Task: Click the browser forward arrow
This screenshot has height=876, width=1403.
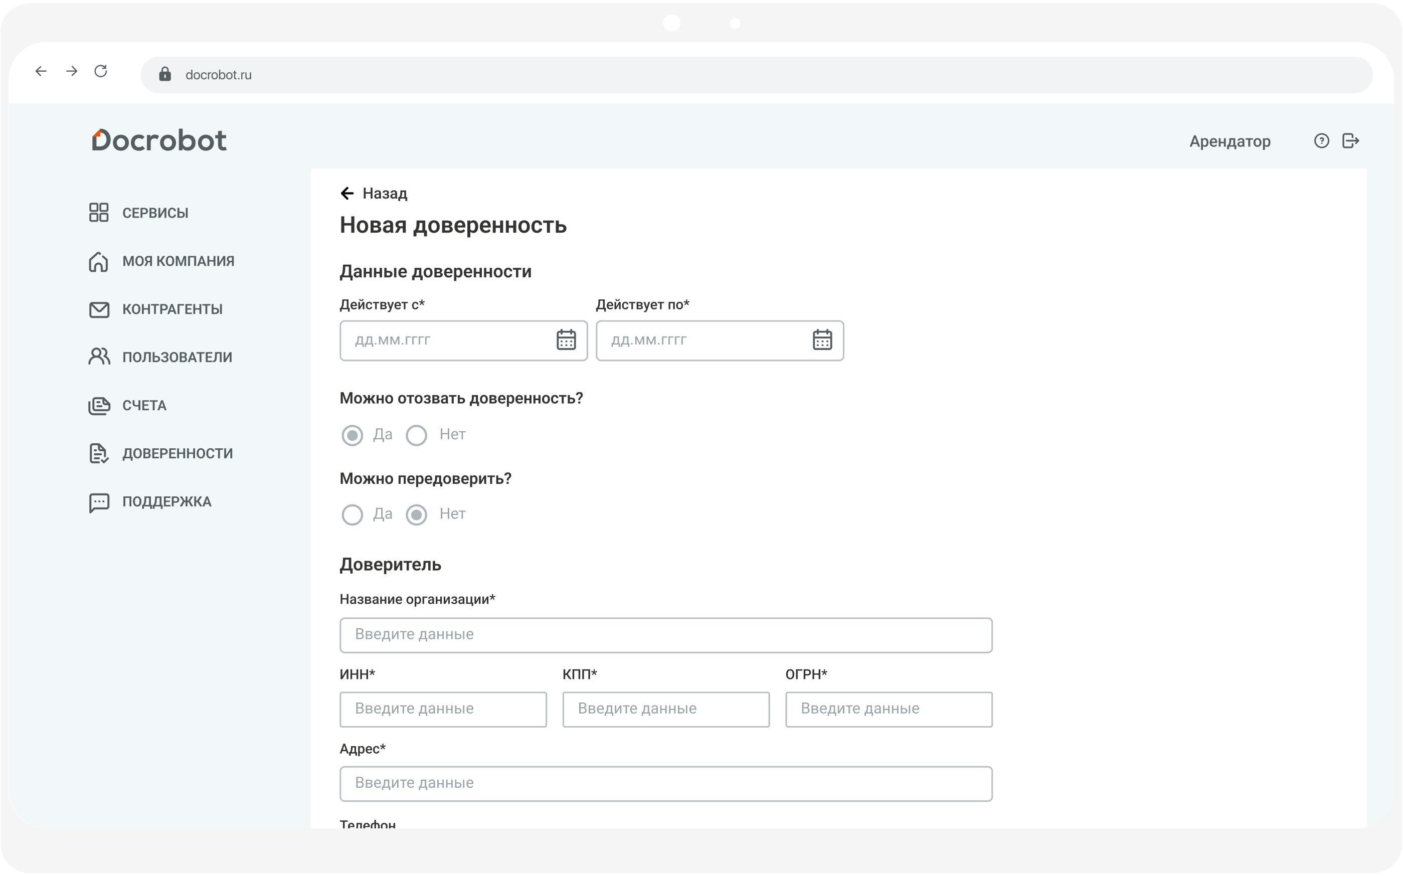Action: pyautogui.click(x=71, y=71)
